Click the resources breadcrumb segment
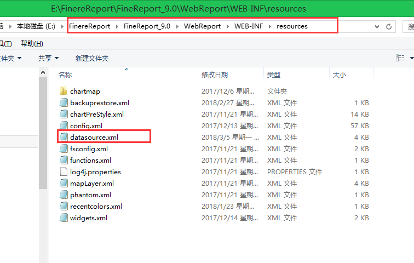Viewport: 414px width, 263px height. (x=292, y=26)
